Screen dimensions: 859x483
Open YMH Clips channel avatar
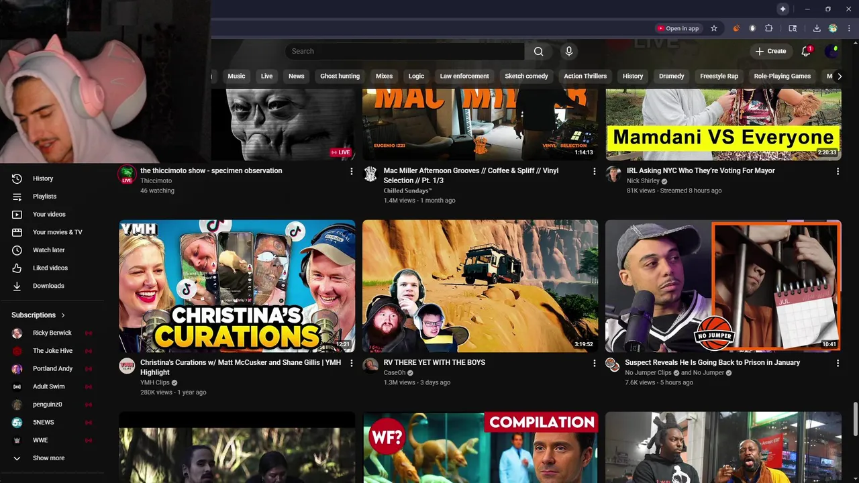coord(127,366)
